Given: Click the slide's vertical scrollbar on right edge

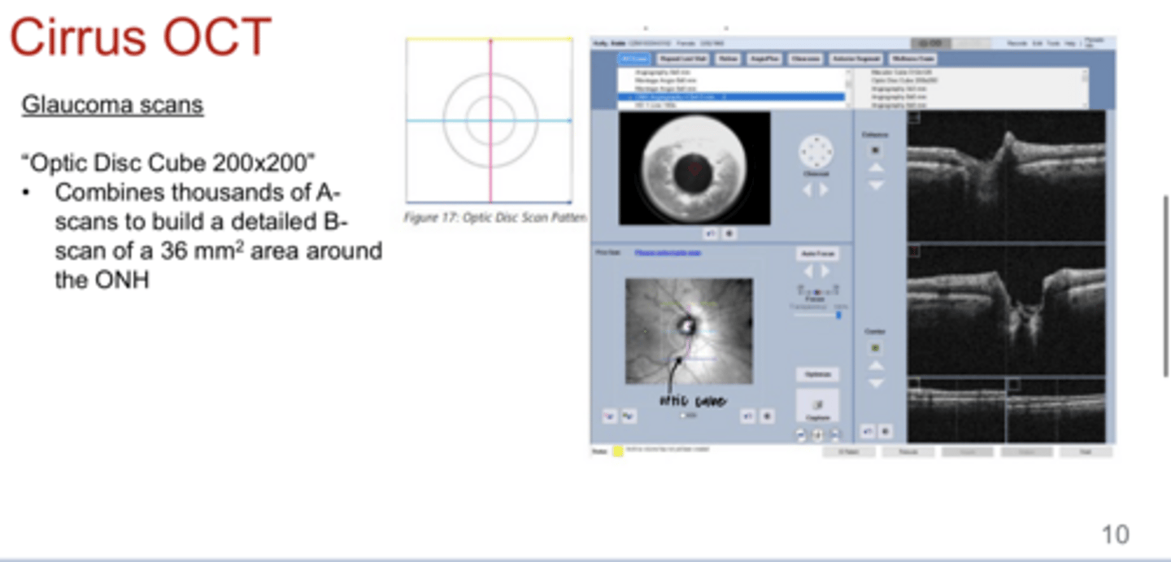Looking at the screenshot, I should click(x=1168, y=285).
